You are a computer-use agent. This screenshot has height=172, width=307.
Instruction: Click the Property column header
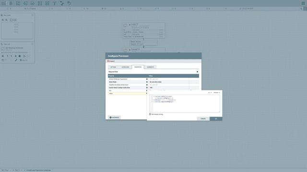point(128,76)
